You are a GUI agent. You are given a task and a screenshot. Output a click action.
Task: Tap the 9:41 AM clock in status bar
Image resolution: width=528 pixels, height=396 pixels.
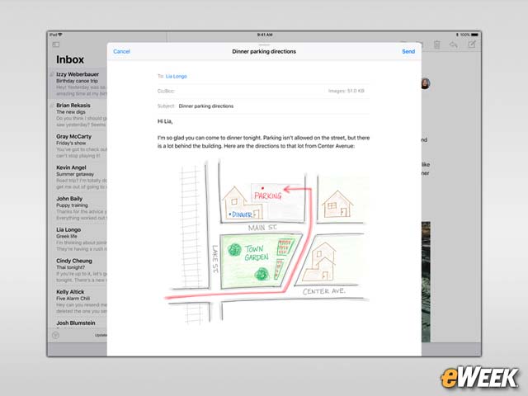[265, 35]
